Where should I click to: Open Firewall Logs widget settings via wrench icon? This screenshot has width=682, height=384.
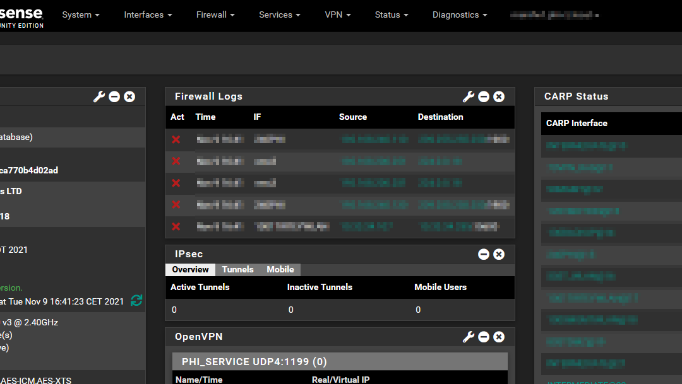pyautogui.click(x=468, y=96)
